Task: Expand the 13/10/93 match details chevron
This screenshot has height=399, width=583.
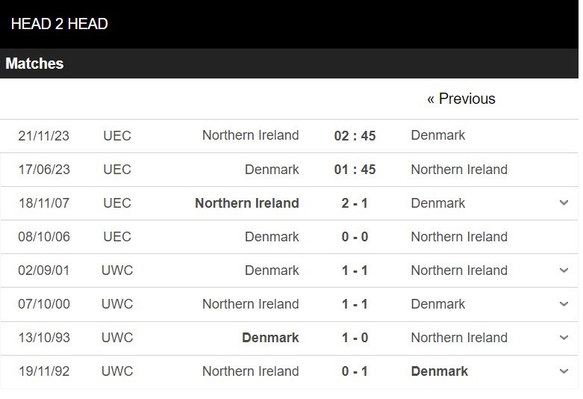Action: click(x=564, y=338)
